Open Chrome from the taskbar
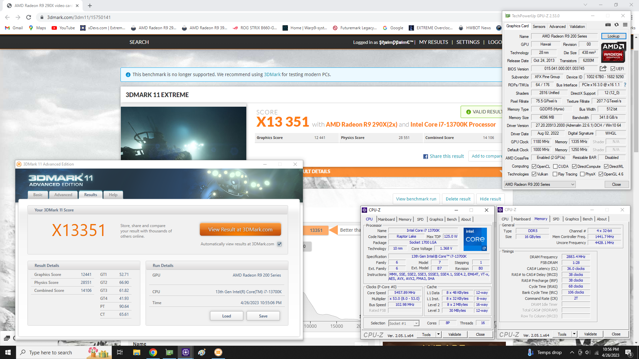639x359 pixels. [153, 352]
